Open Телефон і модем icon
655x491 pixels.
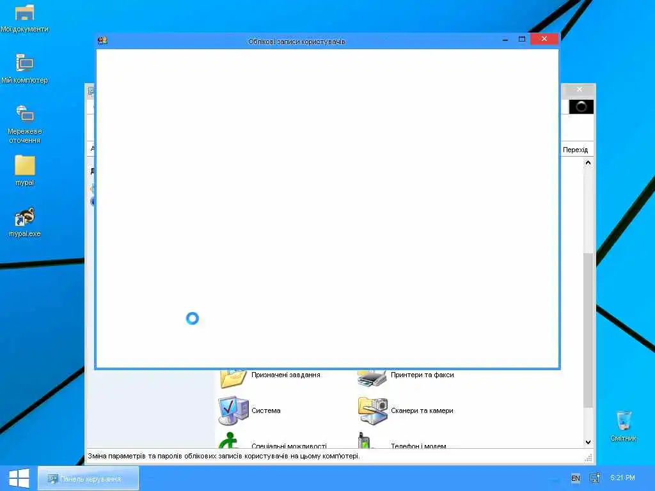click(x=364, y=440)
